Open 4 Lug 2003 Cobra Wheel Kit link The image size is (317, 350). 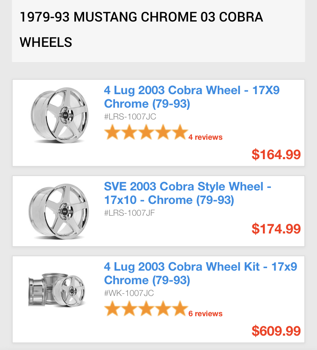click(x=201, y=274)
